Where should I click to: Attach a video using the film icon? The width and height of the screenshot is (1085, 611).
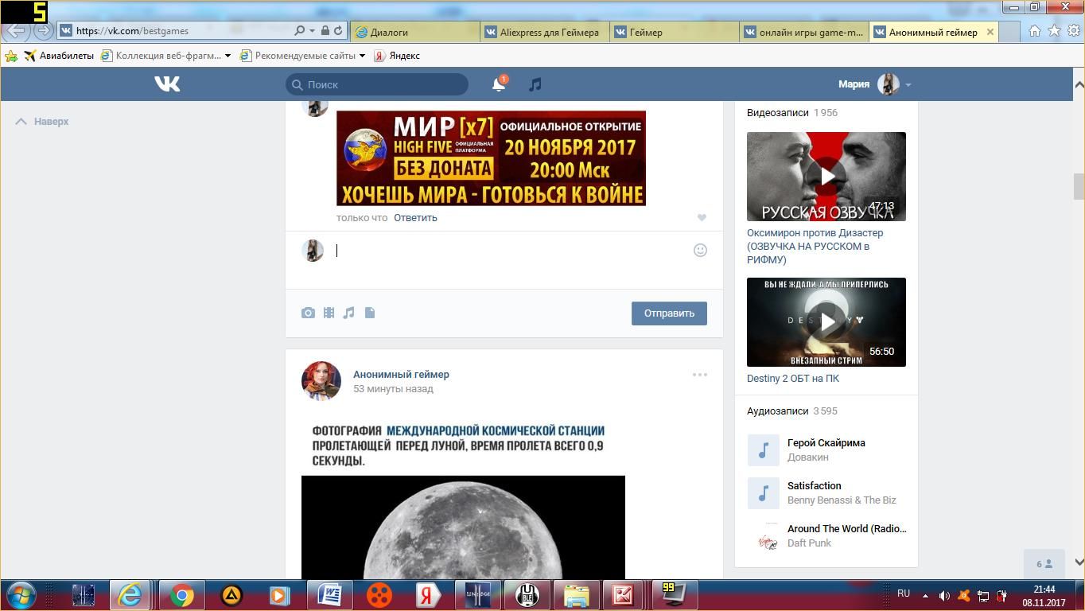coord(329,313)
